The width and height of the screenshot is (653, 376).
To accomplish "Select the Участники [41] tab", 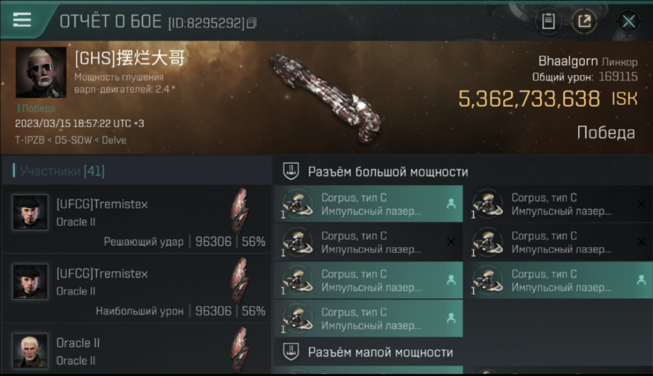I will [x=59, y=171].
